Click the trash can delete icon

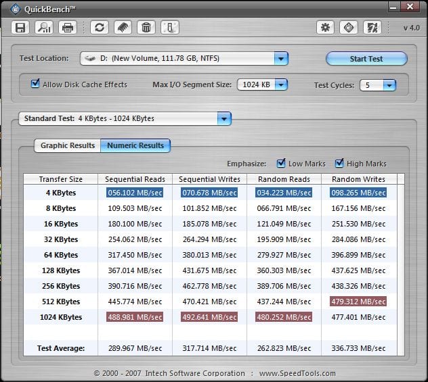[146, 28]
